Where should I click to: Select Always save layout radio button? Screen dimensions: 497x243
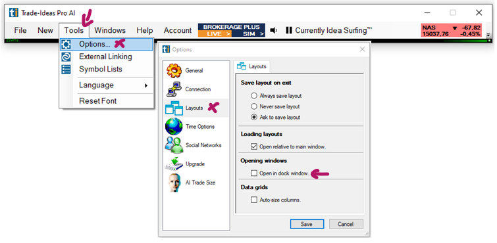254,95
